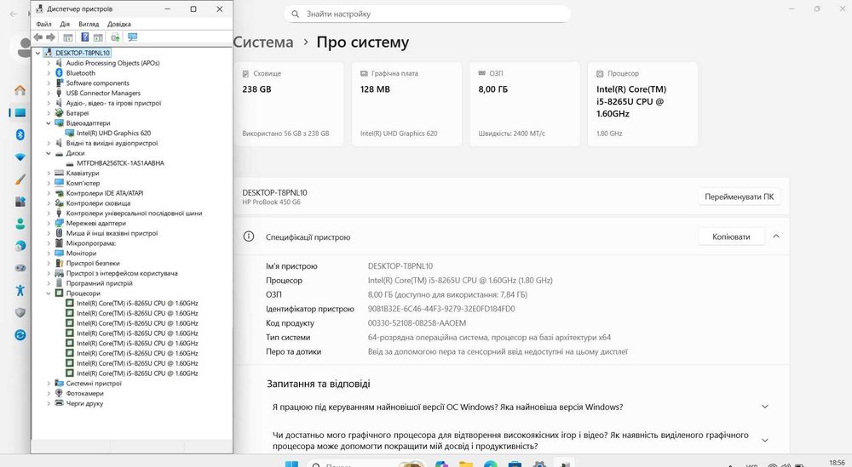Click the Батареї battery icon in the tree

point(60,113)
